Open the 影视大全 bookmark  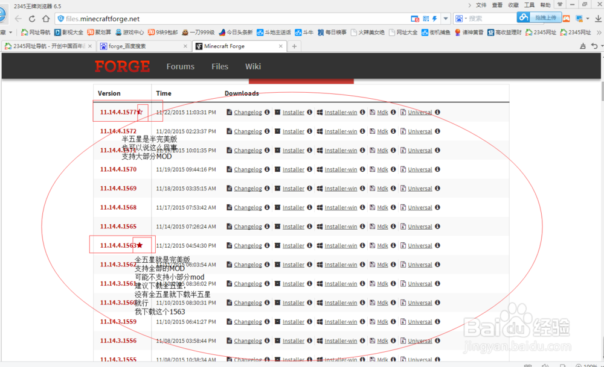[x=69, y=33]
